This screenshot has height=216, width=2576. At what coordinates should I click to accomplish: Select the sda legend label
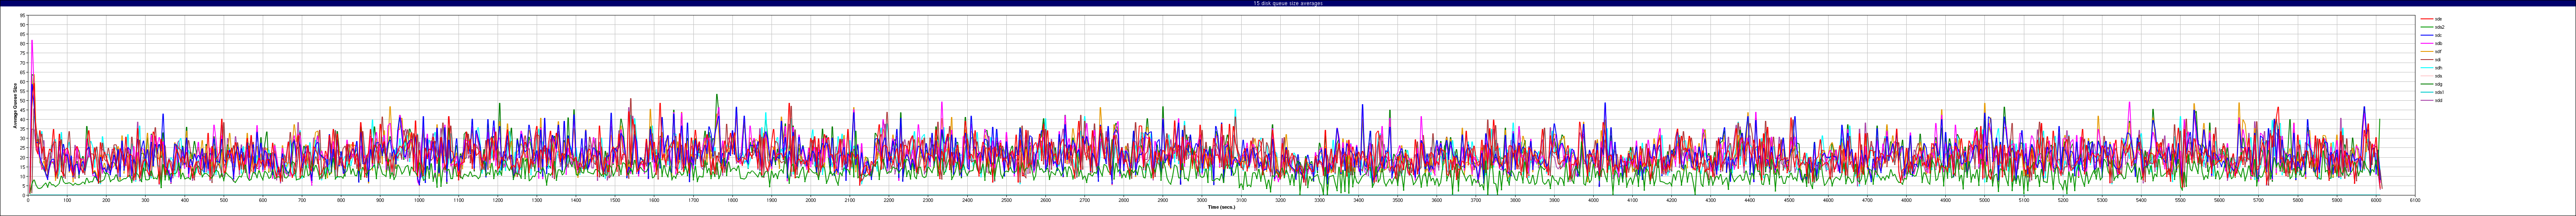2439,76
